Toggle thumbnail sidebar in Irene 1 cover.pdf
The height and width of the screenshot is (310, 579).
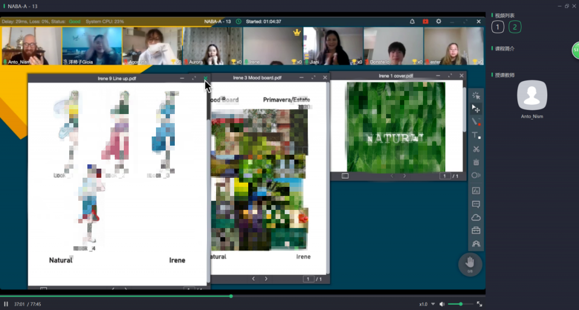345,176
